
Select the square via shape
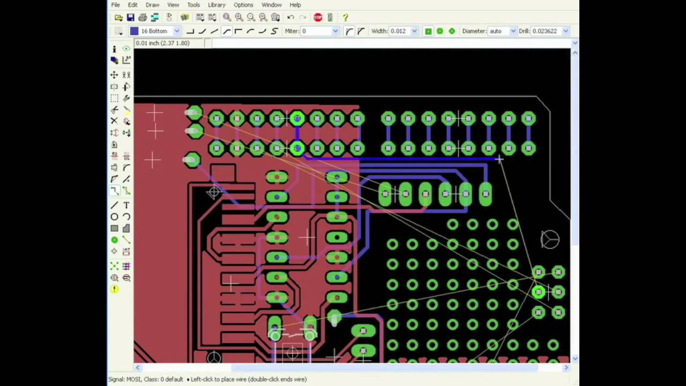point(428,31)
